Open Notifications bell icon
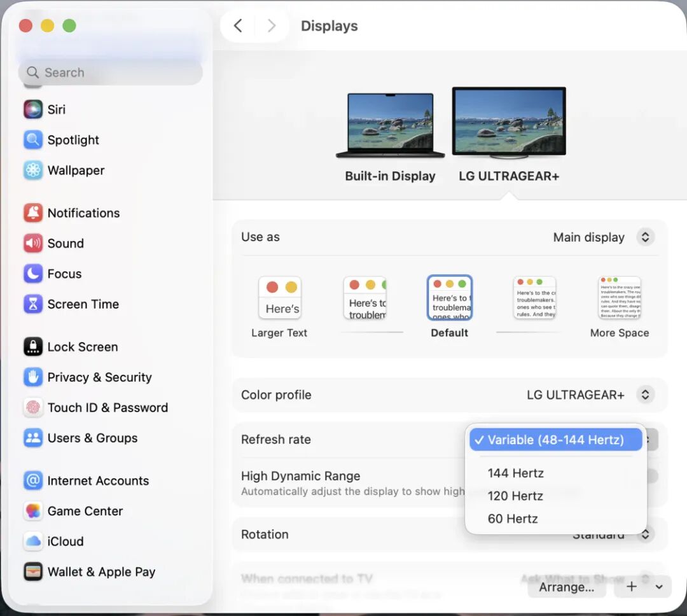This screenshot has height=616, width=687. click(33, 213)
